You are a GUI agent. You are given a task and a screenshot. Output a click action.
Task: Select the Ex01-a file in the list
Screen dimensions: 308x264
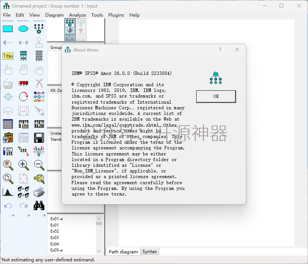(x=56, y=219)
